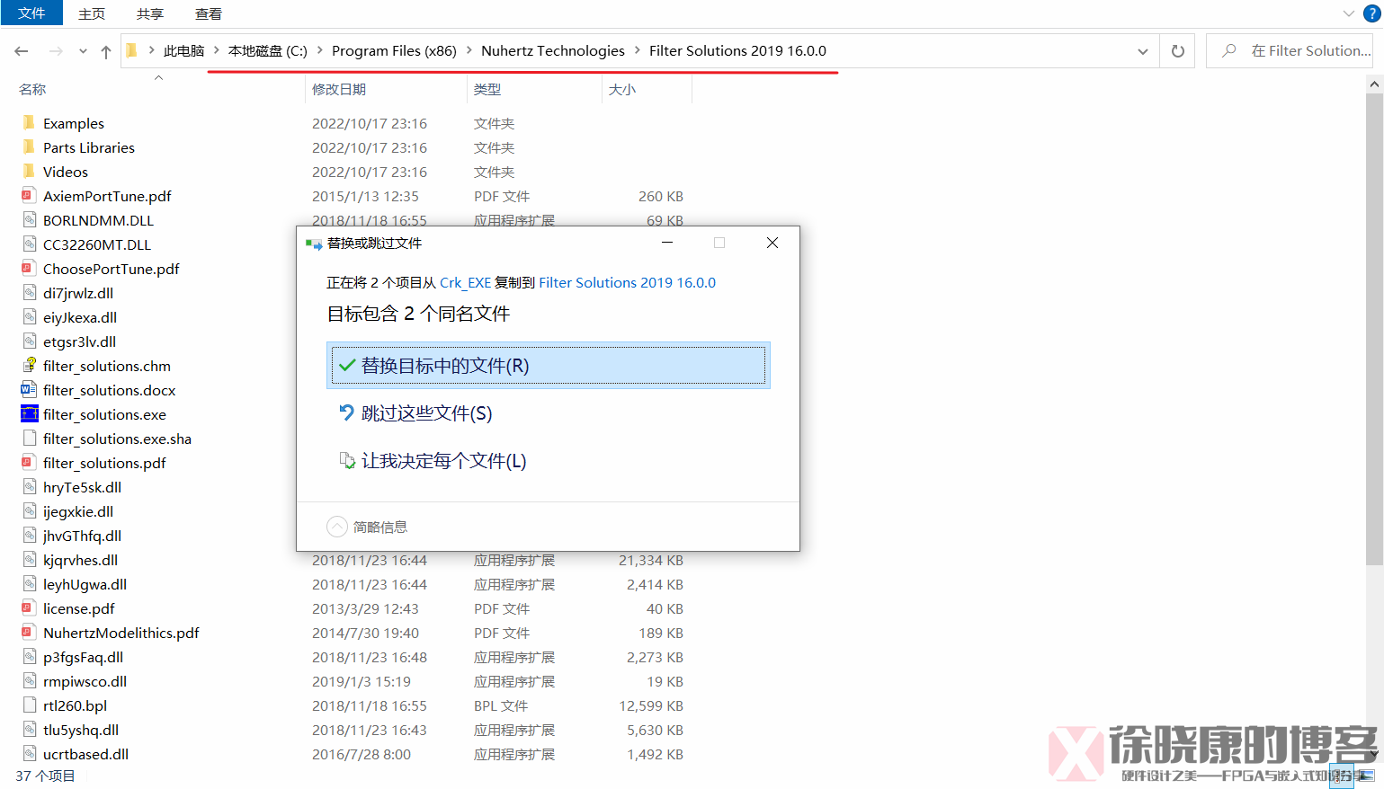Viewport: 1384px width, 789px height.
Task: Open the 文件 ribbon tab
Action: click(x=31, y=13)
